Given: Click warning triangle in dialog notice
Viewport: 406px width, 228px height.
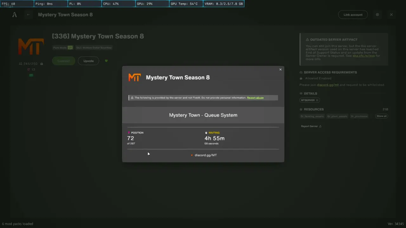Looking at the screenshot, I should (132, 98).
